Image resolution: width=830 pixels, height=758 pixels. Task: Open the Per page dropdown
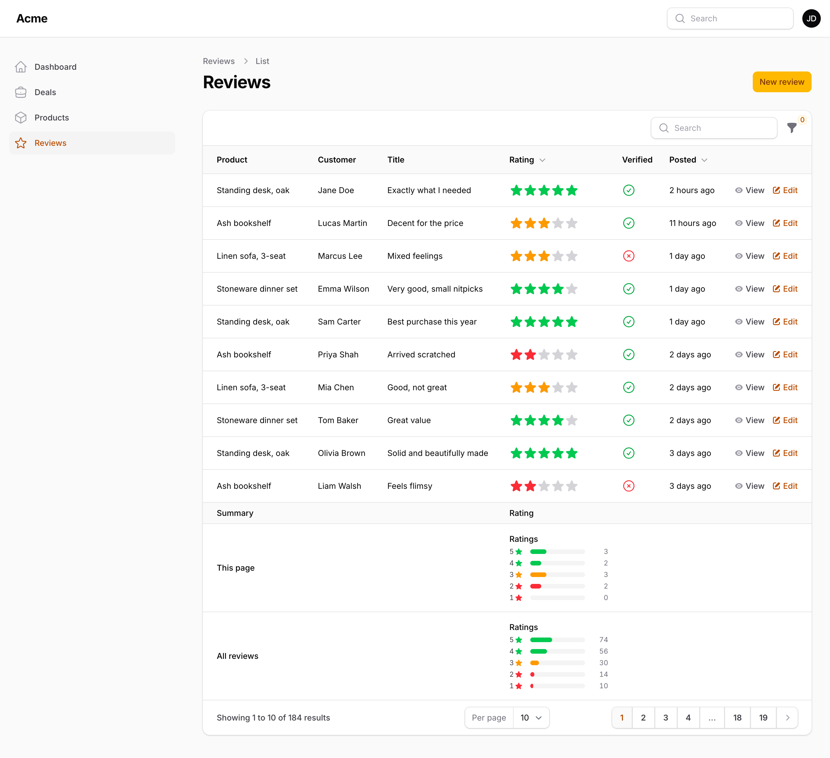[531, 718]
